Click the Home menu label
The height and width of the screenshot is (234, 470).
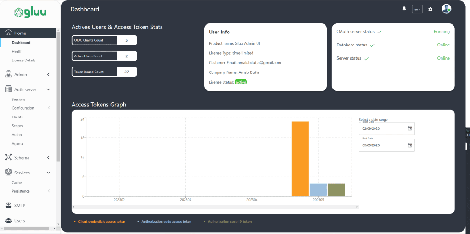(20, 33)
